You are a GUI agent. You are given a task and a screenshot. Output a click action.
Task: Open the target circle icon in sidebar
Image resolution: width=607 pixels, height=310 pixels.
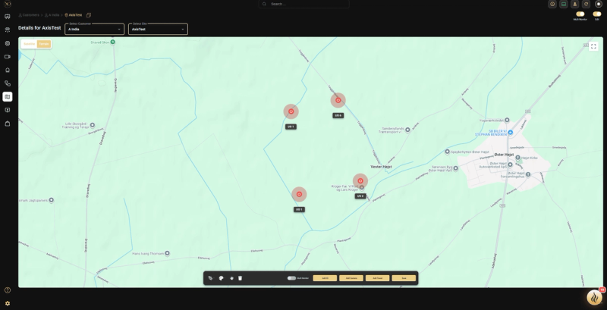tap(8, 43)
